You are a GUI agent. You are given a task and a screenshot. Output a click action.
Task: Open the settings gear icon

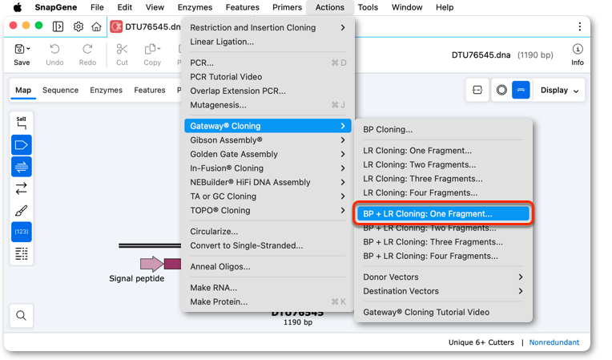(x=79, y=26)
